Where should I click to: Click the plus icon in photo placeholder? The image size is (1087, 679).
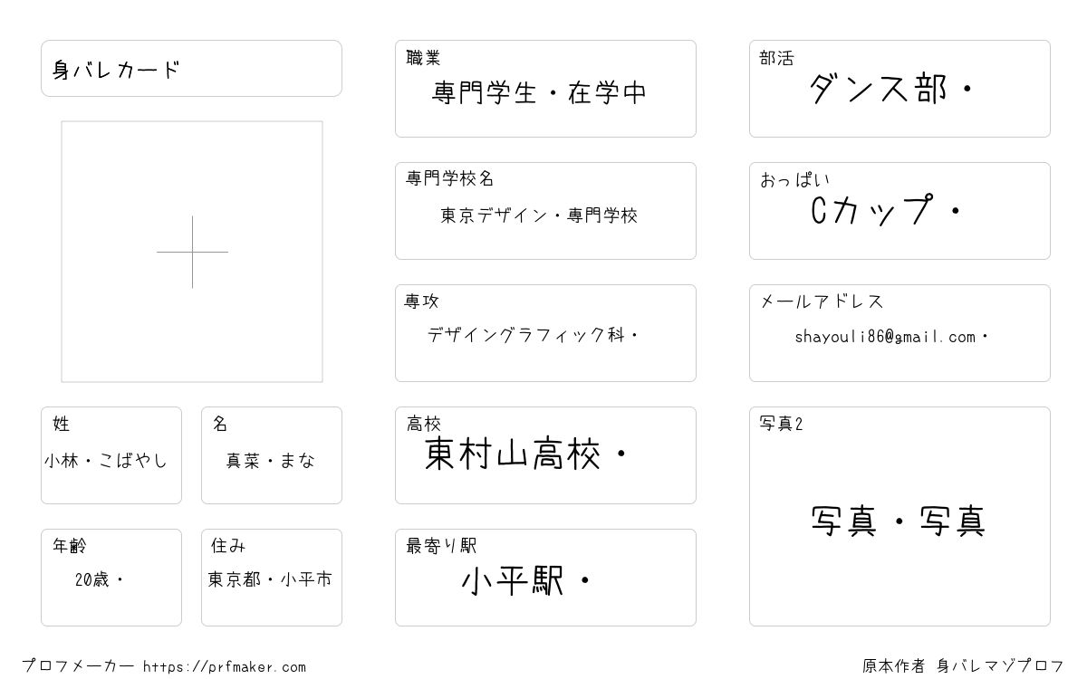pyautogui.click(x=192, y=252)
